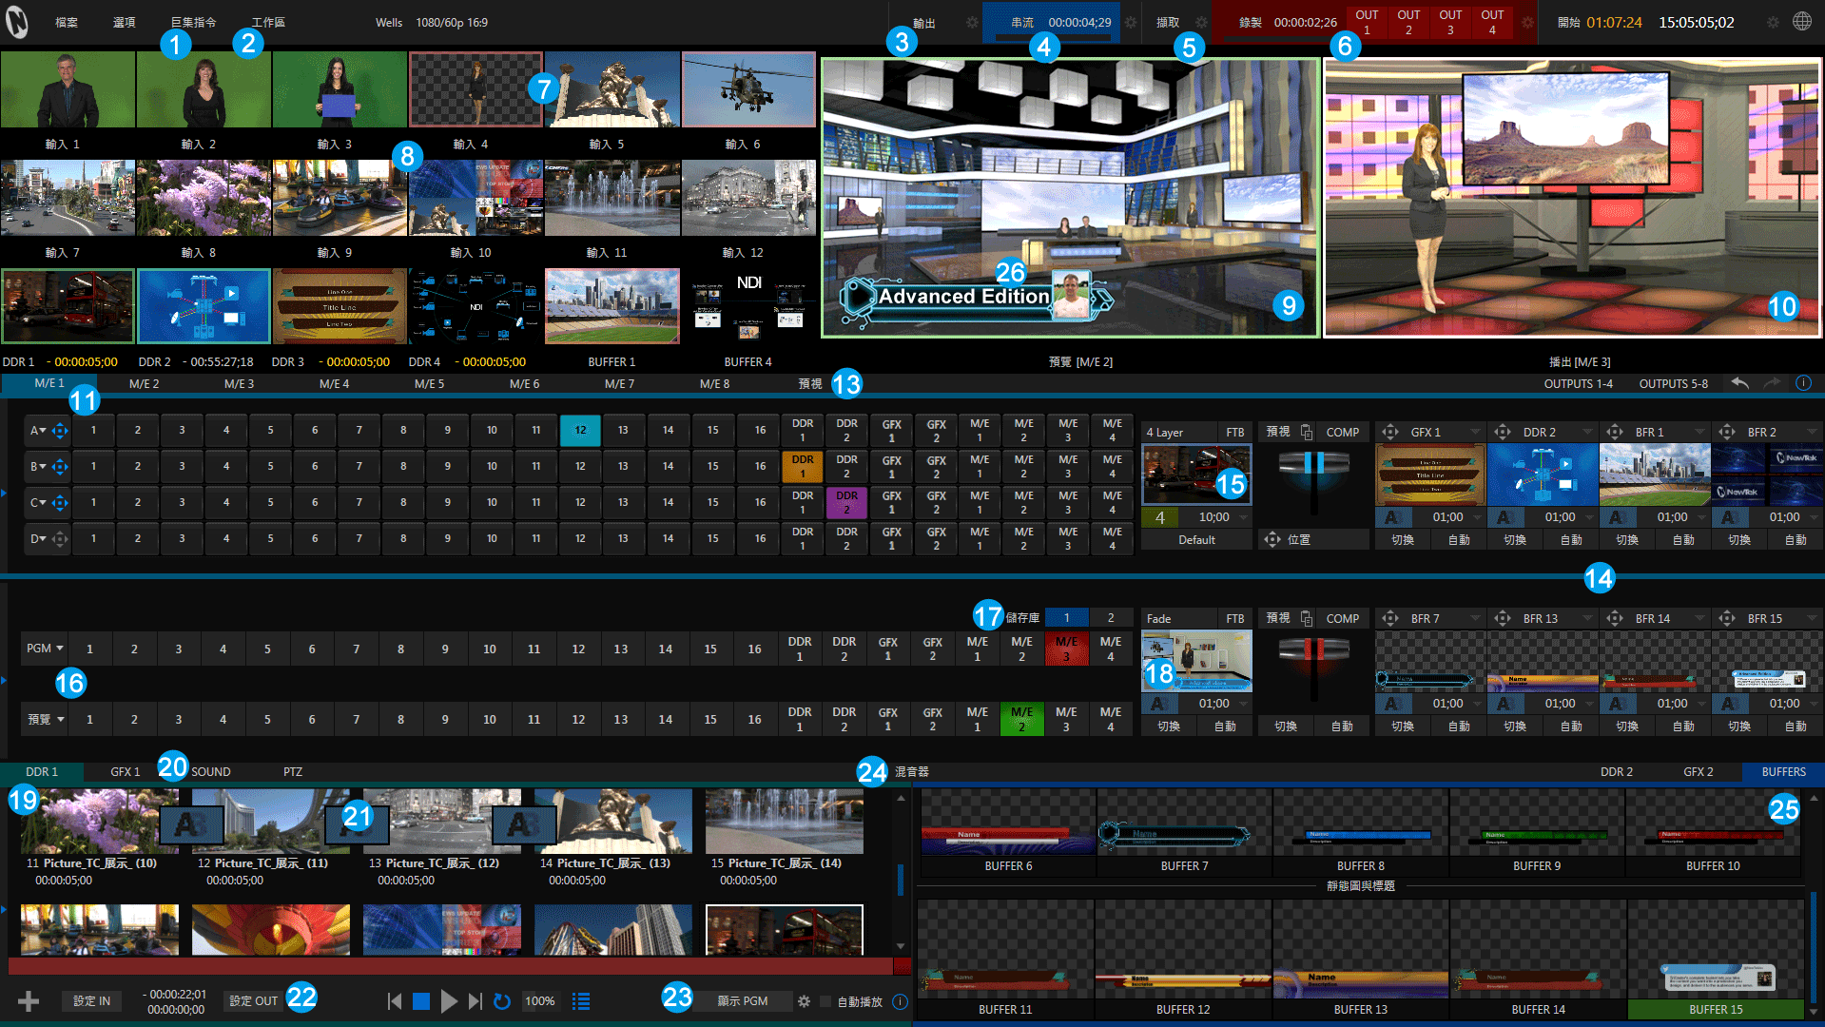Click the globe network icon

[1802, 22]
